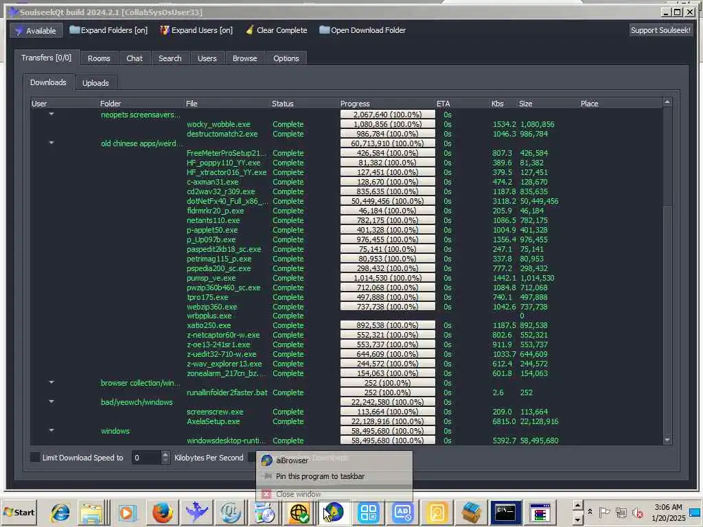Open the Users tab
The height and width of the screenshot is (527, 703).
207,58
